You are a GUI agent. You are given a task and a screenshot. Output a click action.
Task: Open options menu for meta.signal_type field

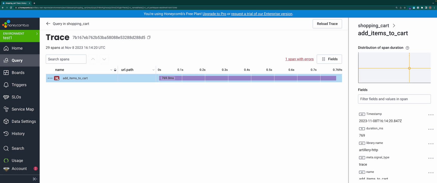(431, 158)
